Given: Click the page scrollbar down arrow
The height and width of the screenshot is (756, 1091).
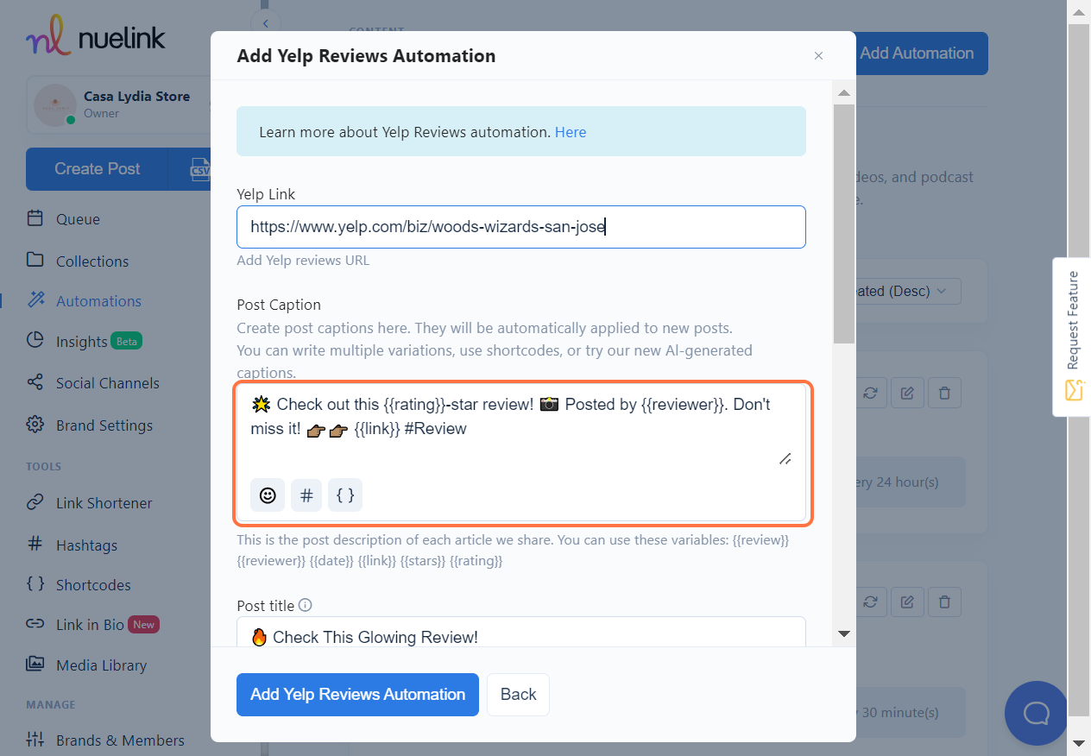Looking at the screenshot, I should (1079, 743).
